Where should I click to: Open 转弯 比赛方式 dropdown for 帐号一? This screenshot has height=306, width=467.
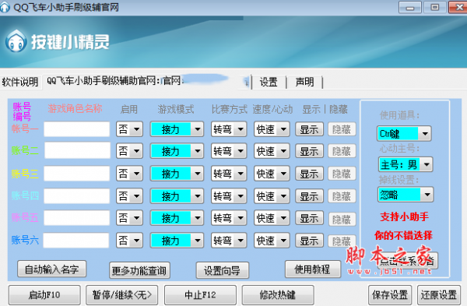click(x=229, y=129)
